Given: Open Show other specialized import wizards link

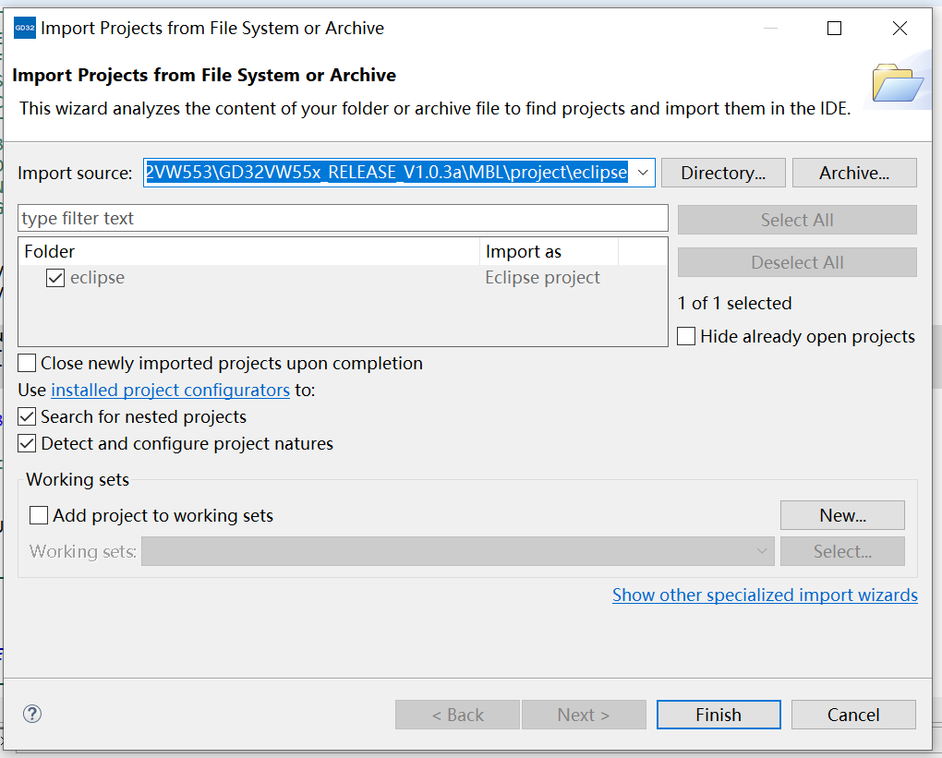Looking at the screenshot, I should click(x=765, y=596).
